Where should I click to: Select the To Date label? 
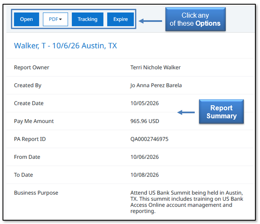24,175
